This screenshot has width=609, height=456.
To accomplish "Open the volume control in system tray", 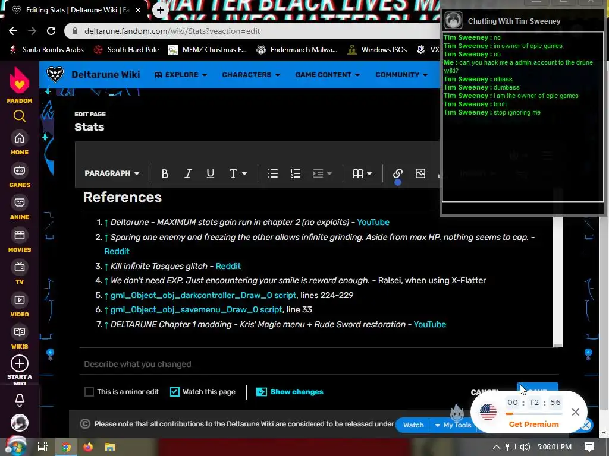I will (525, 447).
